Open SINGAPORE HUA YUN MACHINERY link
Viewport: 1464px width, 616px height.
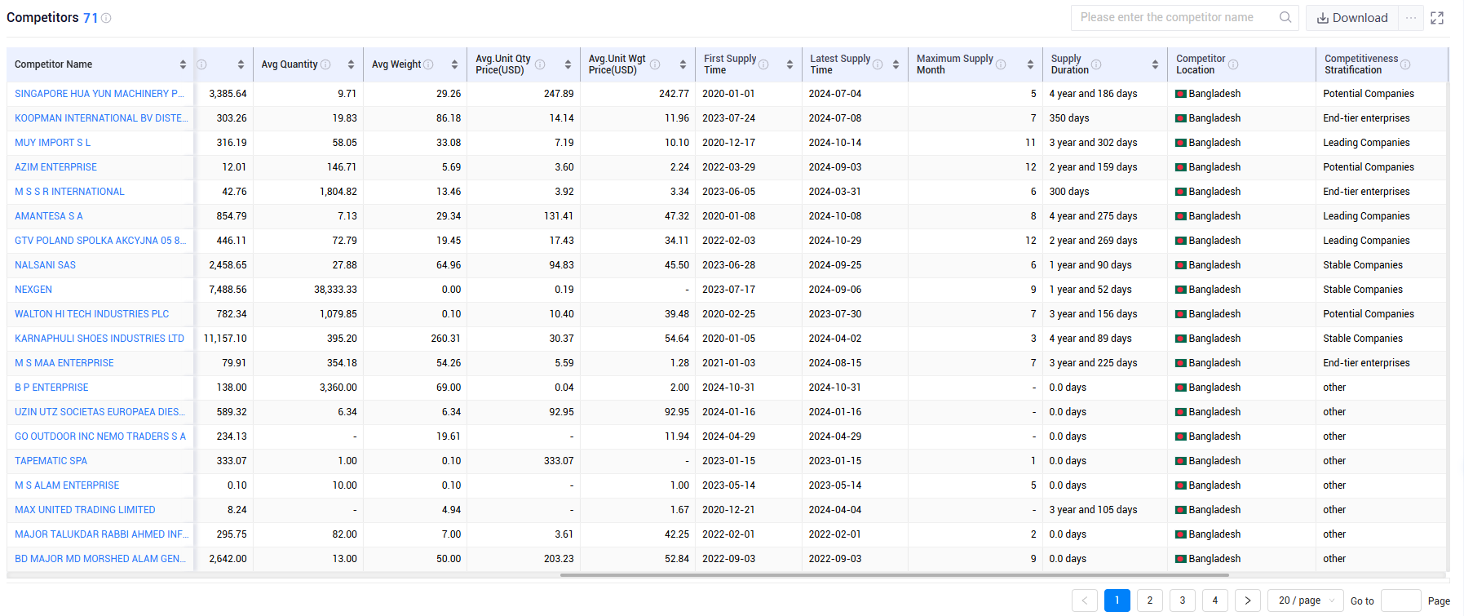[100, 94]
